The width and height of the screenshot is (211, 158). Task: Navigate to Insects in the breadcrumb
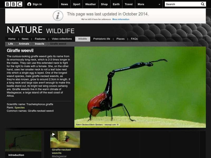click(x=39, y=44)
